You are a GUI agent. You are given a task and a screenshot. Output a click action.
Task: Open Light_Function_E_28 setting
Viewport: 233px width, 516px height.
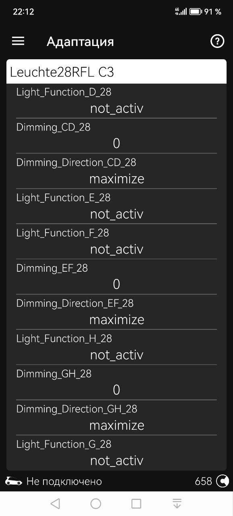[116, 206]
